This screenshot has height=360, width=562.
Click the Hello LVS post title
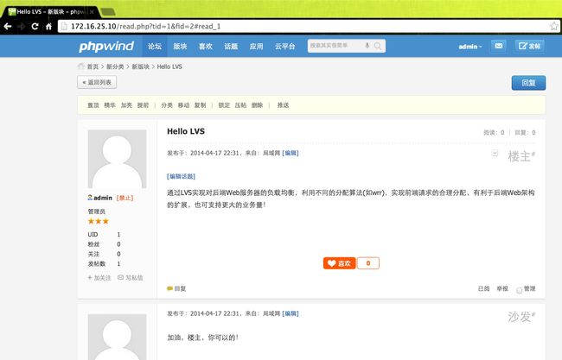186,131
